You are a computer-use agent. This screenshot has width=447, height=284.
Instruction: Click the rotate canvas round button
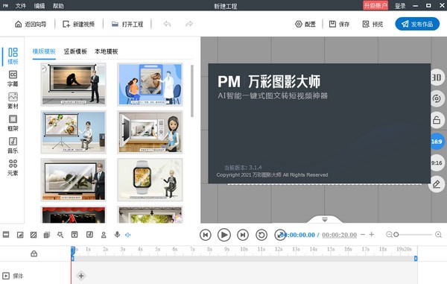point(437,98)
